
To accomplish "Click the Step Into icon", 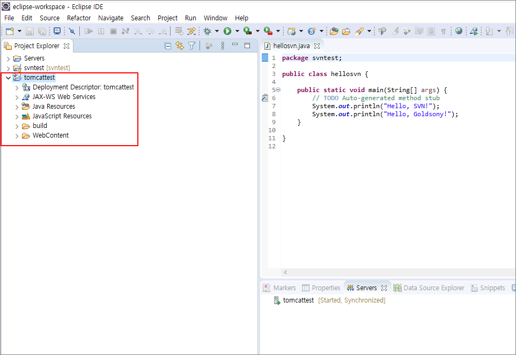I will (138, 31).
